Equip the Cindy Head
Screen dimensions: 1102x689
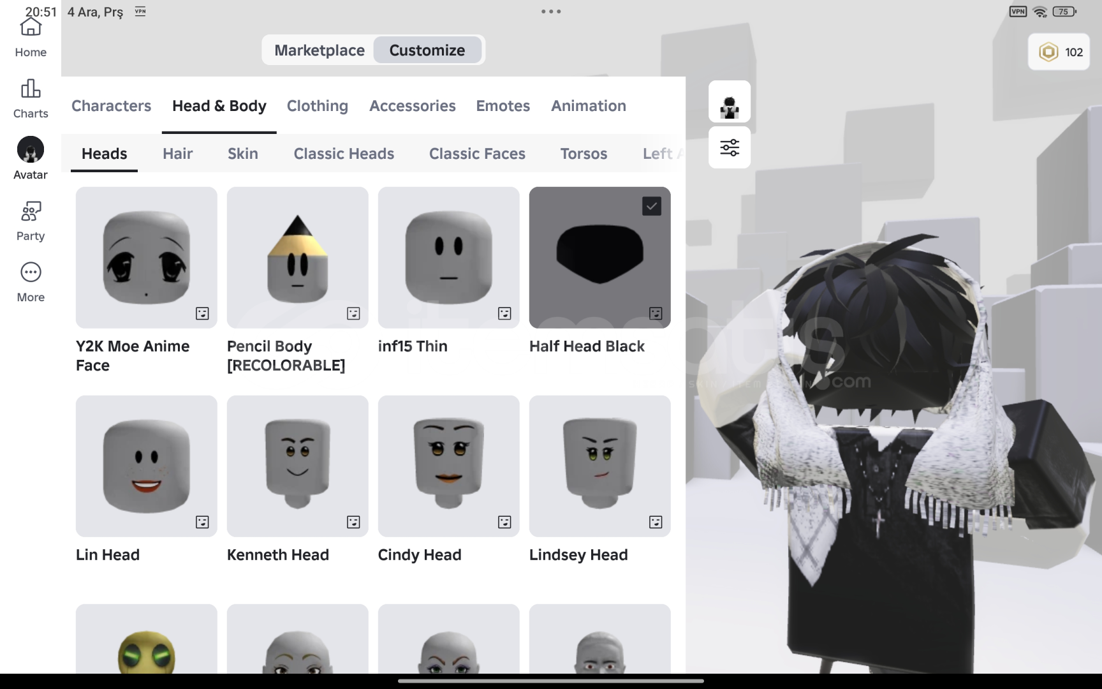coord(449,466)
